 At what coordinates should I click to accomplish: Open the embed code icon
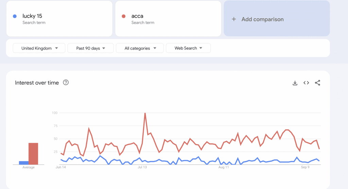coord(306,83)
